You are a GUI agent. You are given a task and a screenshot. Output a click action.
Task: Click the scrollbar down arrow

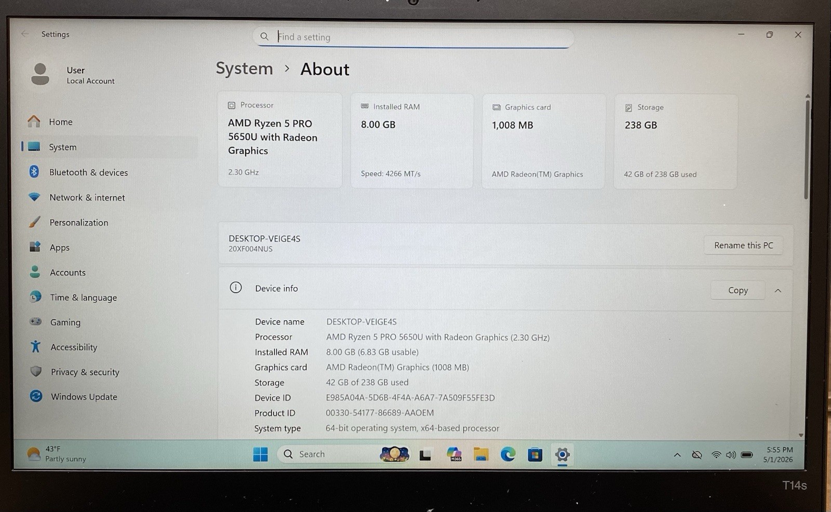pos(801,435)
